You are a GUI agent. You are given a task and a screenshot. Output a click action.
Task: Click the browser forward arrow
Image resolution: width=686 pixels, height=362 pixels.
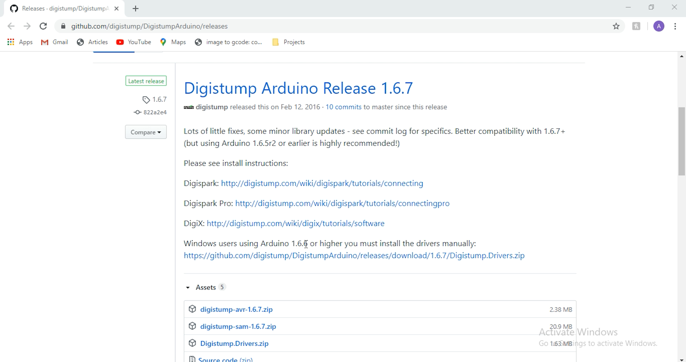tap(27, 26)
